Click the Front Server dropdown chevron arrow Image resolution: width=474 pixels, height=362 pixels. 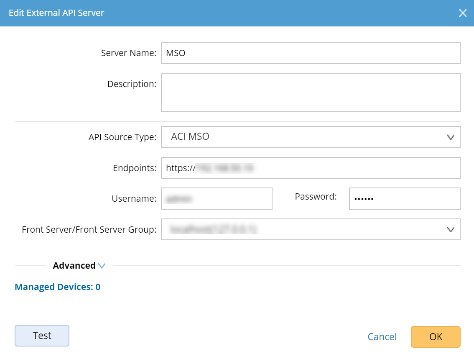tap(451, 229)
